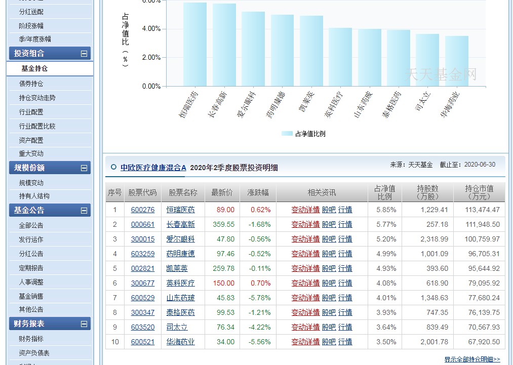View 变动详情 for 华海药业
Viewport: 513px width, 365px height.
pos(305,342)
